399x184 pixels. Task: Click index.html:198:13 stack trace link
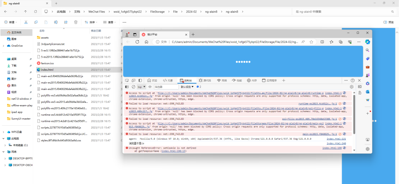[x=174, y=151]
